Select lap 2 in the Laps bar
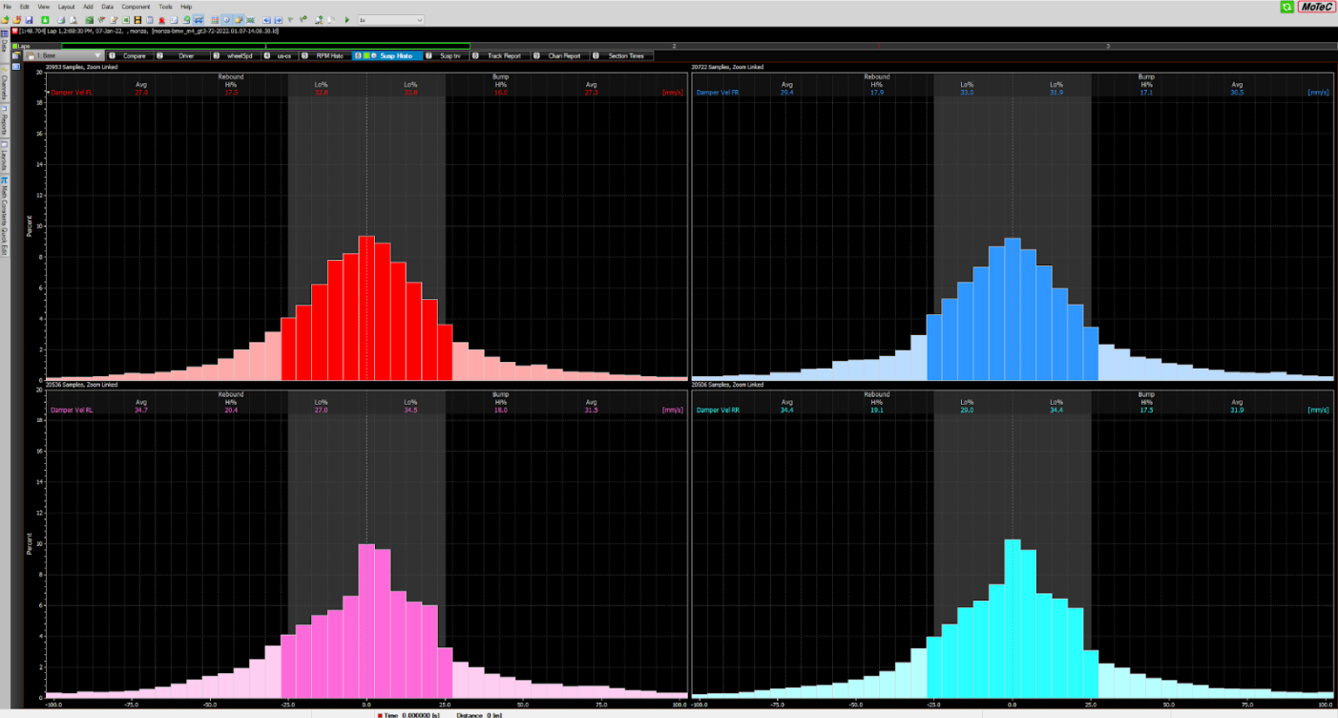Viewport: 1338px width, 718px height. (x=674, y=46)
